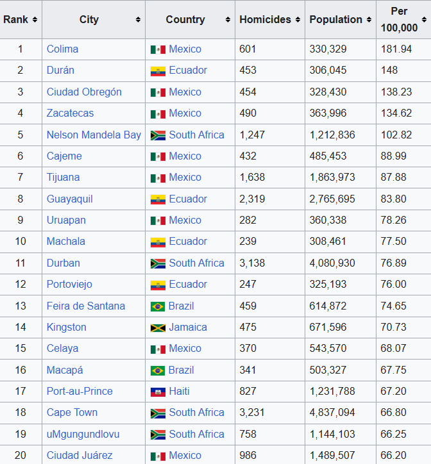
Task: Click the Ecuador flag in Portoviejo row
Action: [x=158, y=285]
